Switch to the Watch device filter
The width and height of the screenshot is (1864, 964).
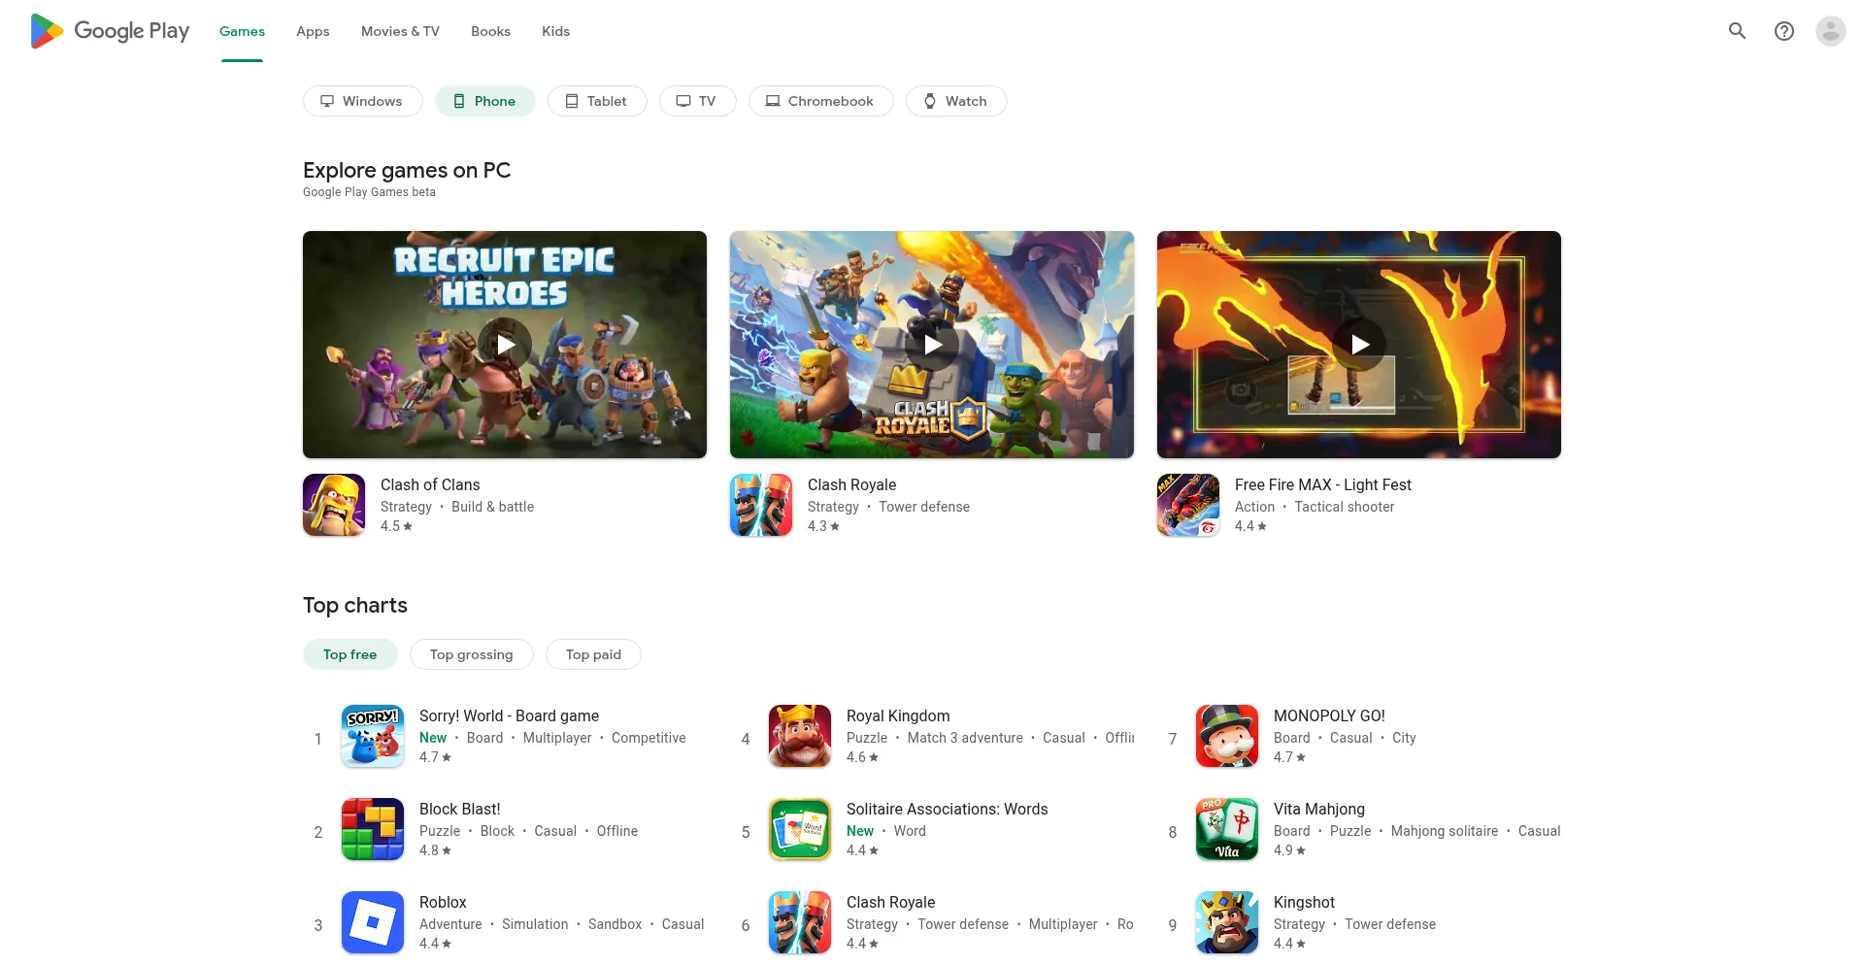[x=955, y=101]
